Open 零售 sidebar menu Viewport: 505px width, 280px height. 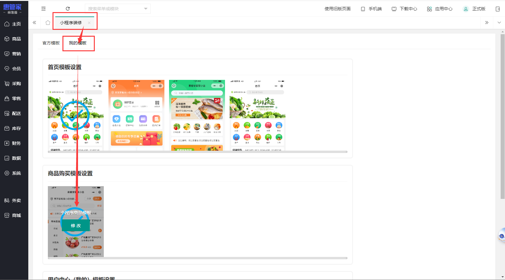pos(14,99)
